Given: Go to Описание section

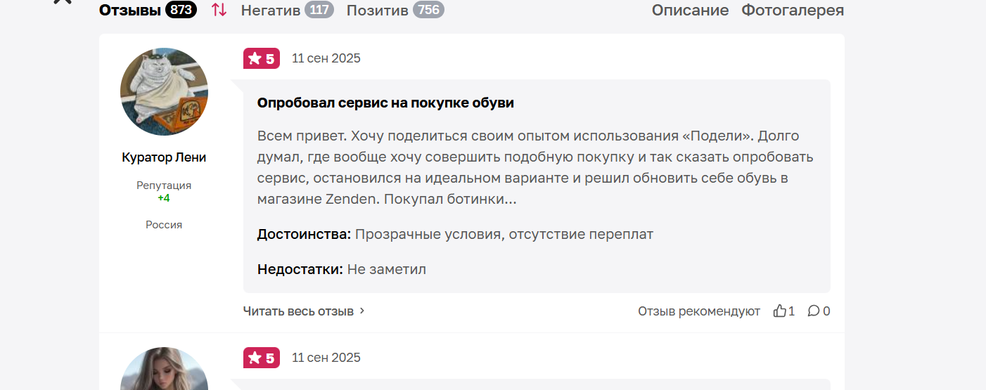Looking at the screenshot, I should click(x=690, y=10).
